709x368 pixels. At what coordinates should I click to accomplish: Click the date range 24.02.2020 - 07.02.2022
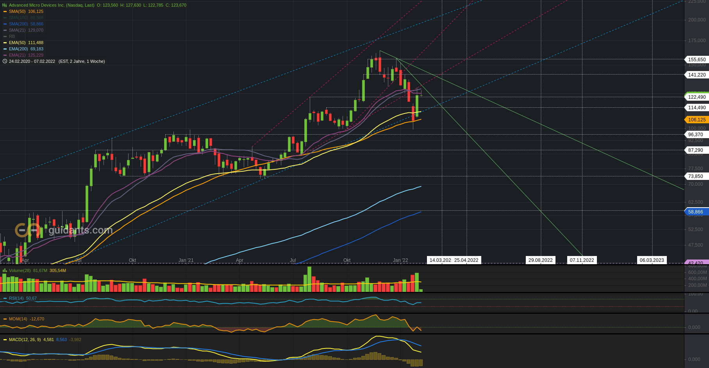(32, 61)
